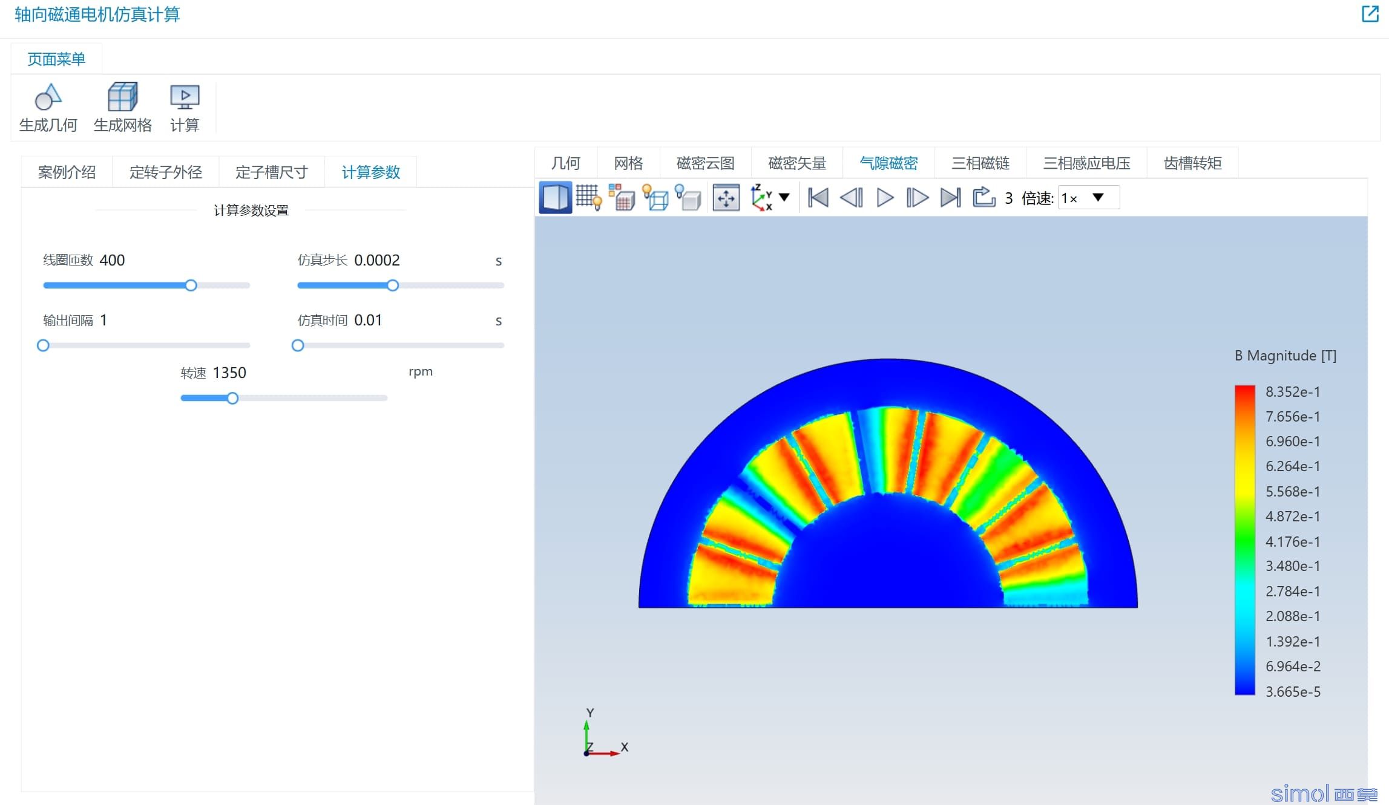Open the 三相感应电压 result tab
This screenshot has width=1389, height=805.
click(x=1086, y=163)
